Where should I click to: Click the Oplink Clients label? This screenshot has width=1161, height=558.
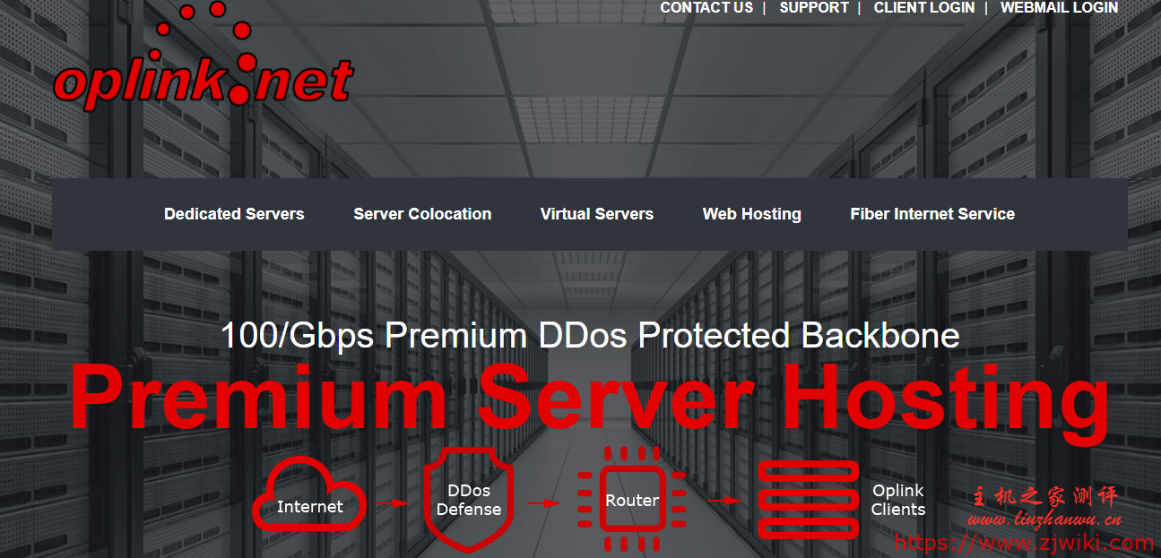[897, 500]
